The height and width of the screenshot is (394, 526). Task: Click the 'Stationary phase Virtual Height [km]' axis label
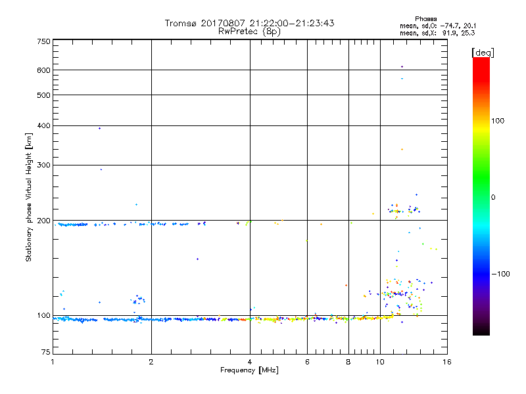tap(28, 197)
